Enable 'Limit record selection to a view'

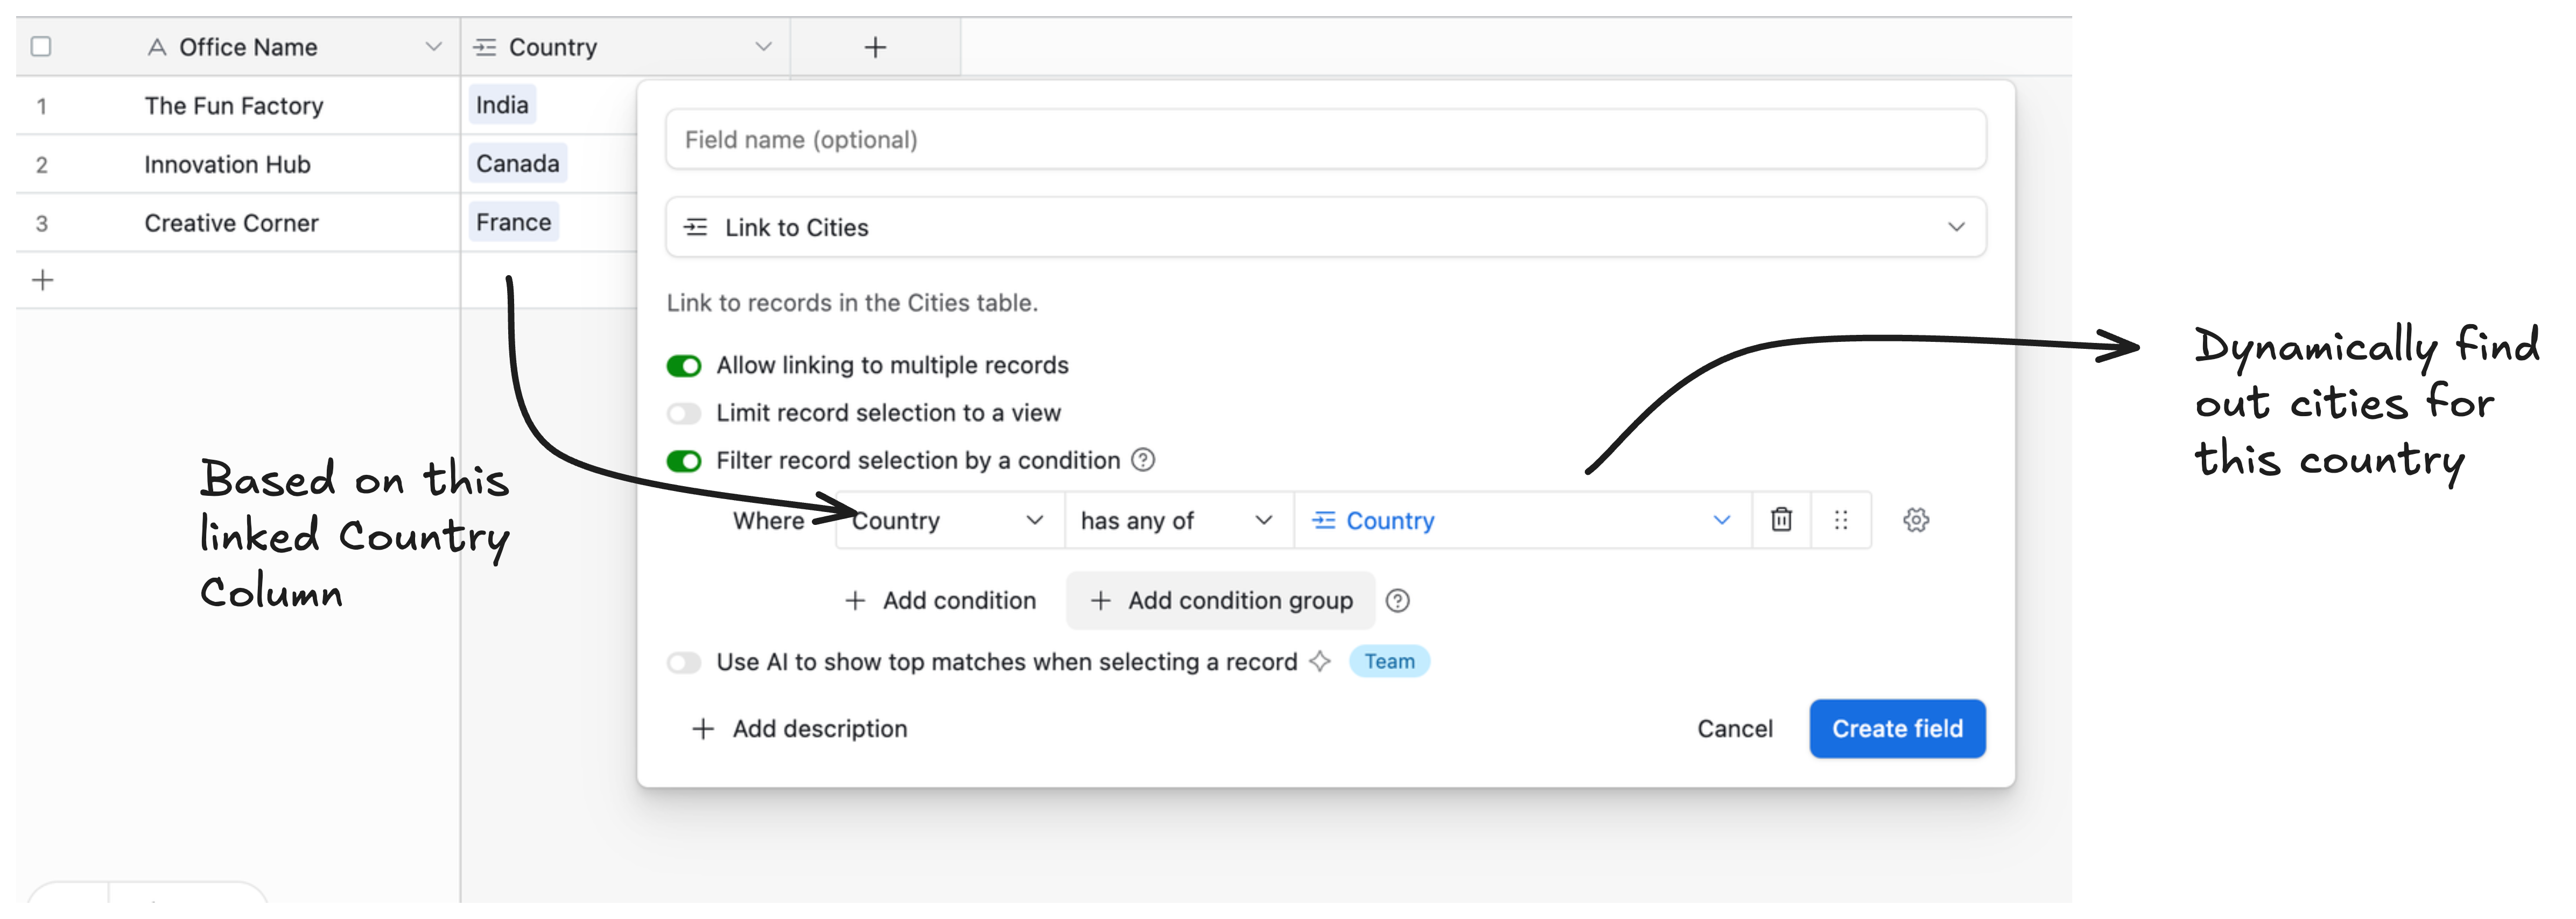[684, 413]
